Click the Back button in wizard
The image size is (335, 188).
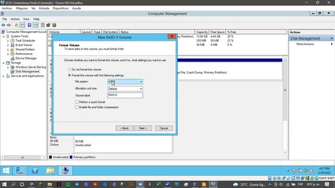pos(125,128)
